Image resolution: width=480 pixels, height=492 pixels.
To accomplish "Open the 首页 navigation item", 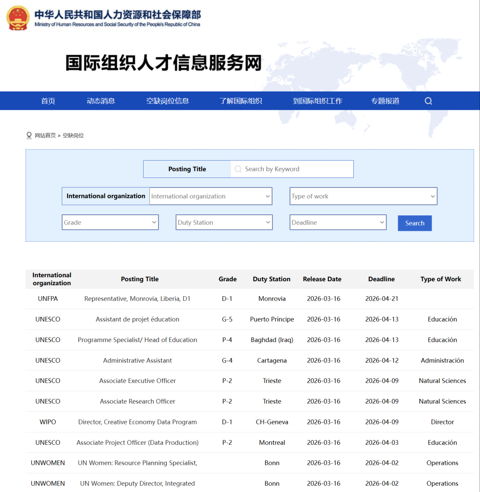I will tap(48, 101).
